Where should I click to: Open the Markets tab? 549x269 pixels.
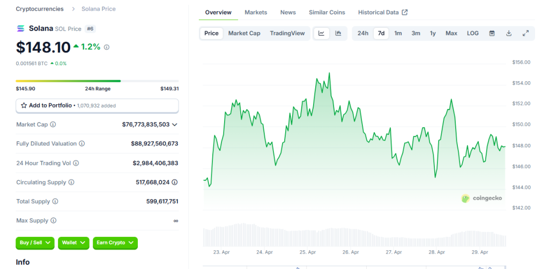pos(256,12)
